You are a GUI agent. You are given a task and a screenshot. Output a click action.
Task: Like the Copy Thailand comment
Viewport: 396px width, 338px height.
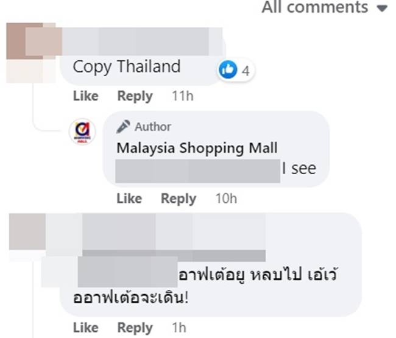[x=86, y=96]
